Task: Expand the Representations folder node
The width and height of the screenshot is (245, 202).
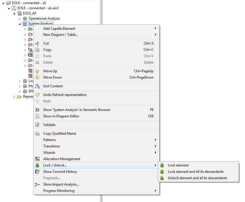Action: point(14,97)
